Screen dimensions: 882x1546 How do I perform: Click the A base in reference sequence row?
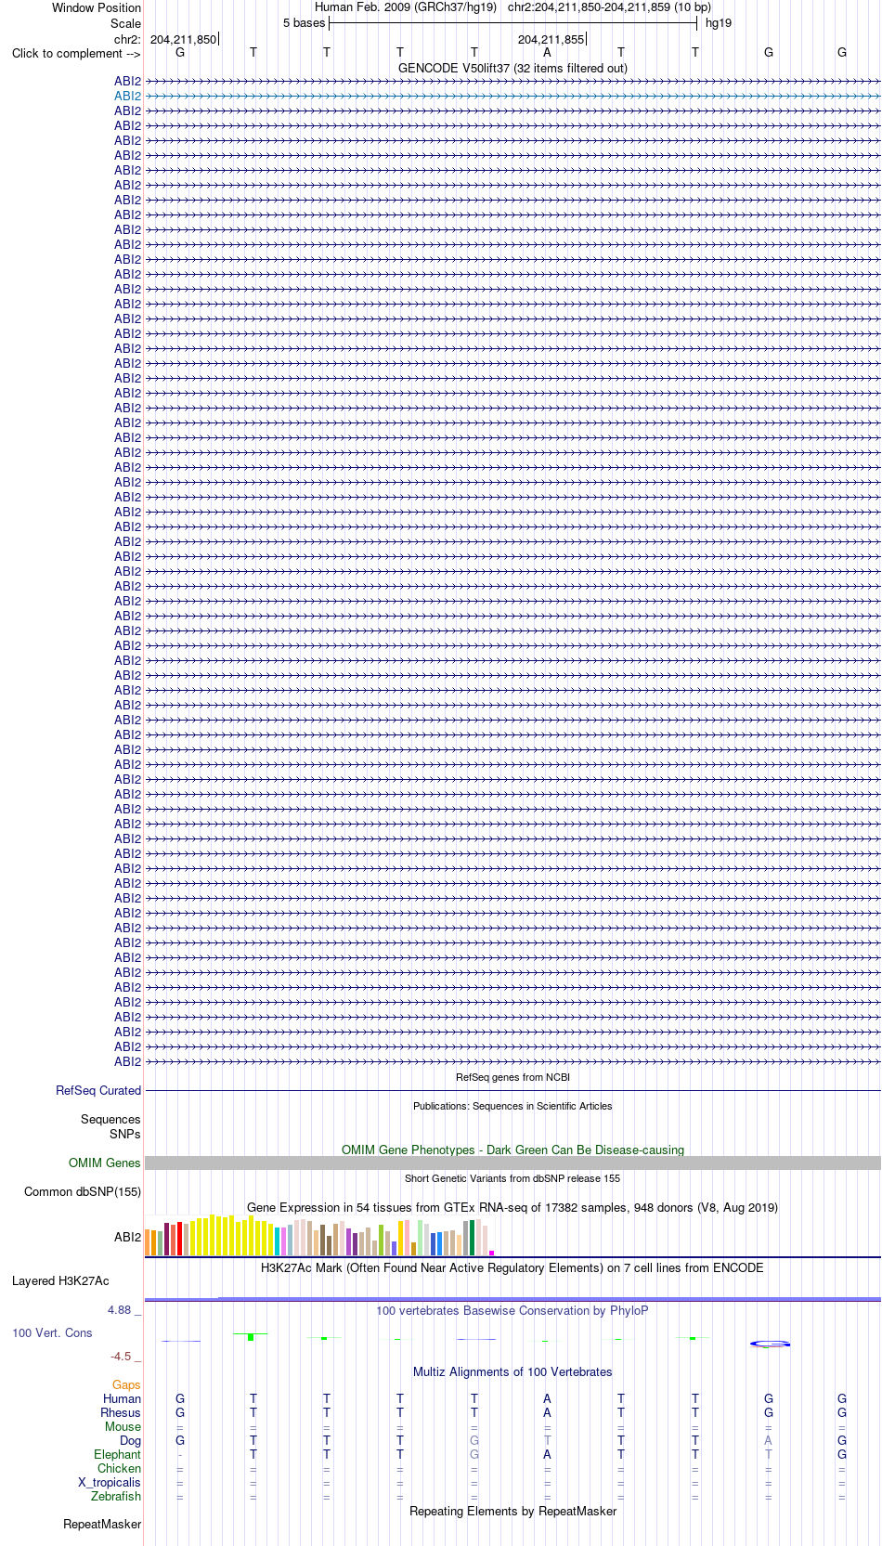[547, 53]
